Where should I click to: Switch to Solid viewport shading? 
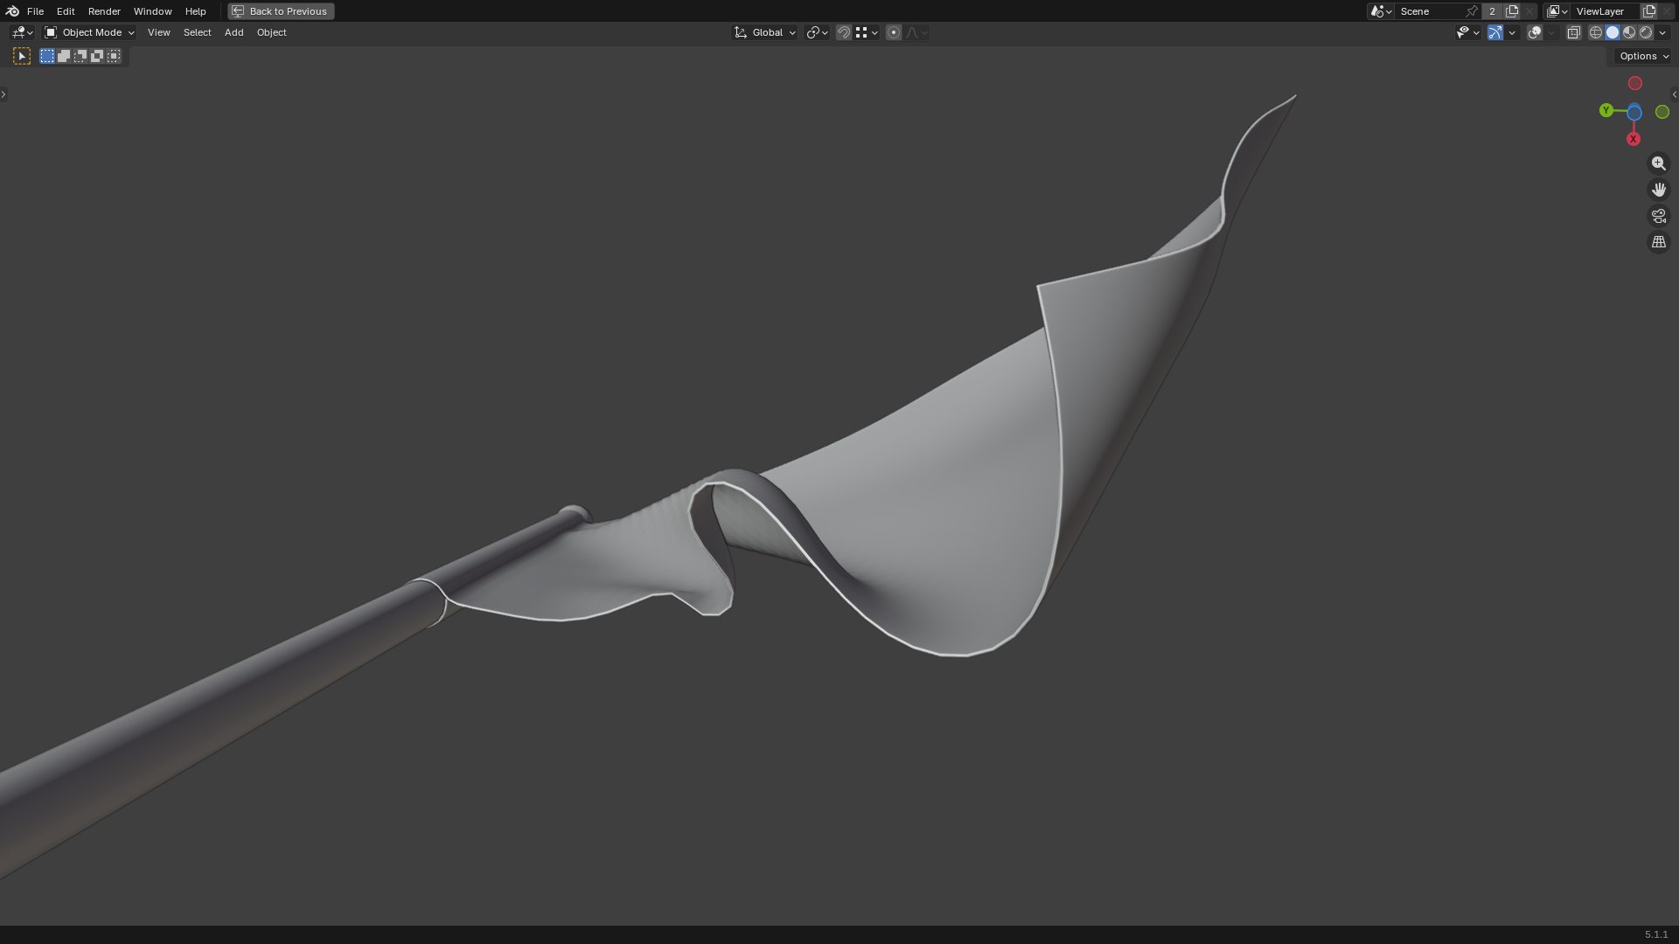(x=1613, y=32)
